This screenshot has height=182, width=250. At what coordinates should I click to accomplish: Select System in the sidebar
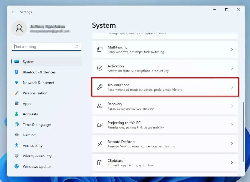46,61
